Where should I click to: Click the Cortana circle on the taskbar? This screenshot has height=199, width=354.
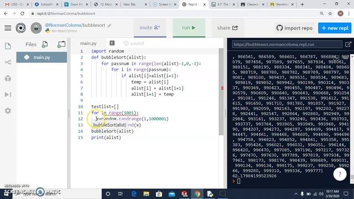pos(108,194)
